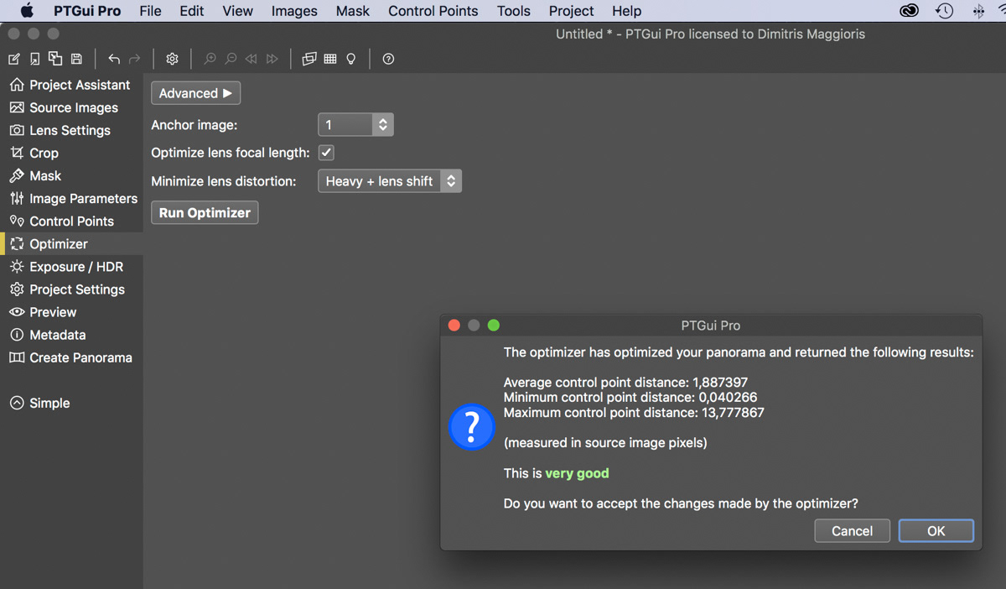Click the Zoom Out magnifier icon
Viewport: 1006px width, 589px height.
coord(231,59)
